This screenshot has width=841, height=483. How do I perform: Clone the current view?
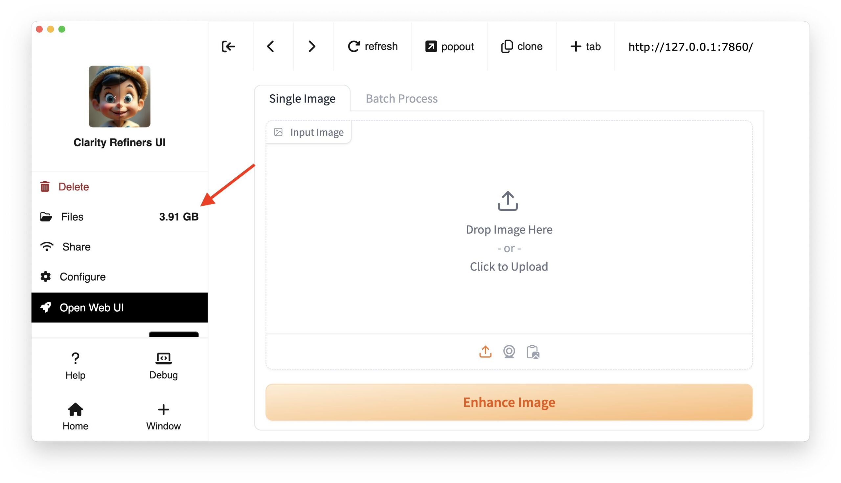pyautogui.click(x=521, y=46)
